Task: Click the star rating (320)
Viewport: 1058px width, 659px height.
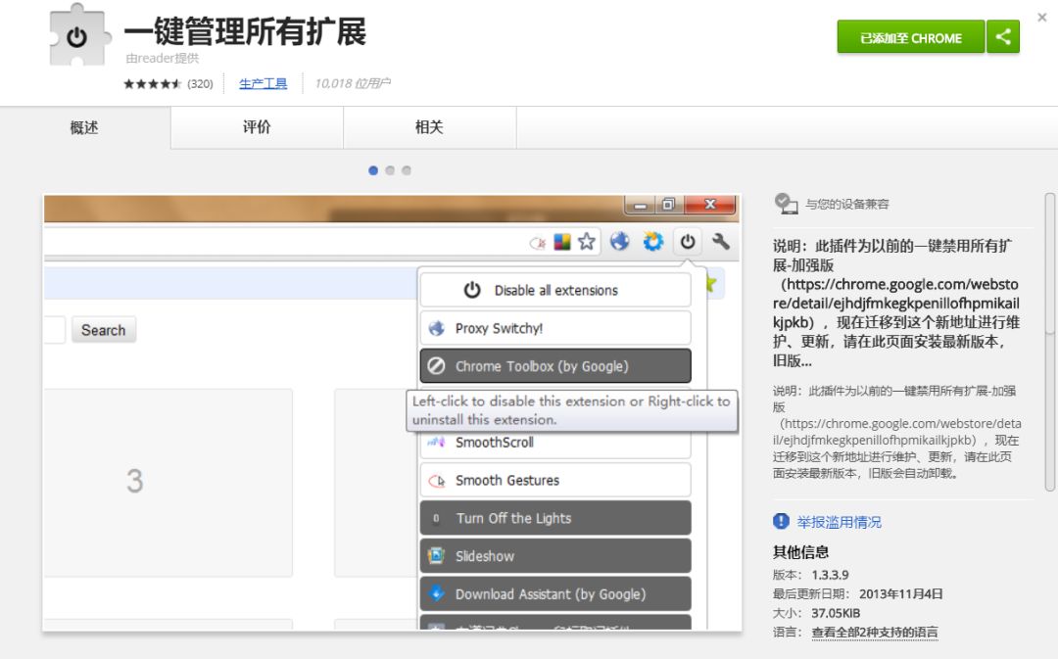Action: coord(168,83)
